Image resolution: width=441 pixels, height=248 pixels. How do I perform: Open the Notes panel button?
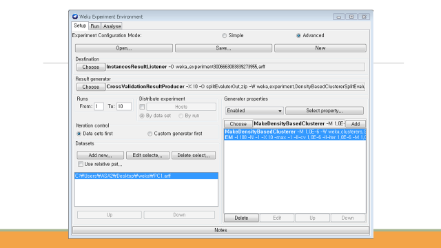[220, 230]
